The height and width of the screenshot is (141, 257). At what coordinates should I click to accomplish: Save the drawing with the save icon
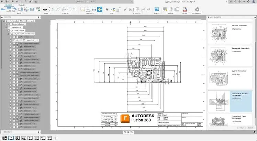point(12,2)
